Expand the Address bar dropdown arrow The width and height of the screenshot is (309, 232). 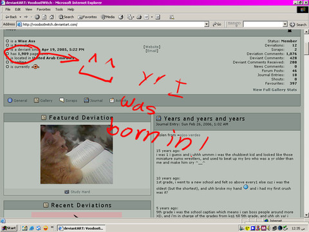point(207,24)
